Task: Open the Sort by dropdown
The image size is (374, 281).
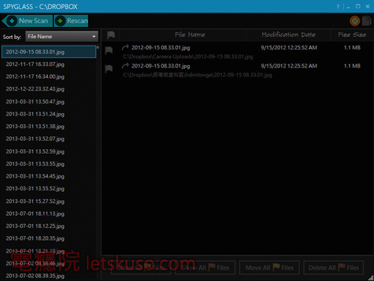Action: click(61, 37)
